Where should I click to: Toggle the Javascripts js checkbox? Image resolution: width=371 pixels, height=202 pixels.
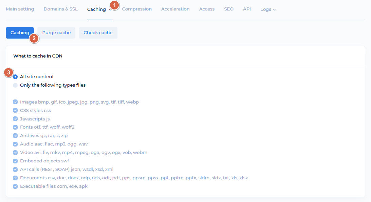(x=15, y=119)
